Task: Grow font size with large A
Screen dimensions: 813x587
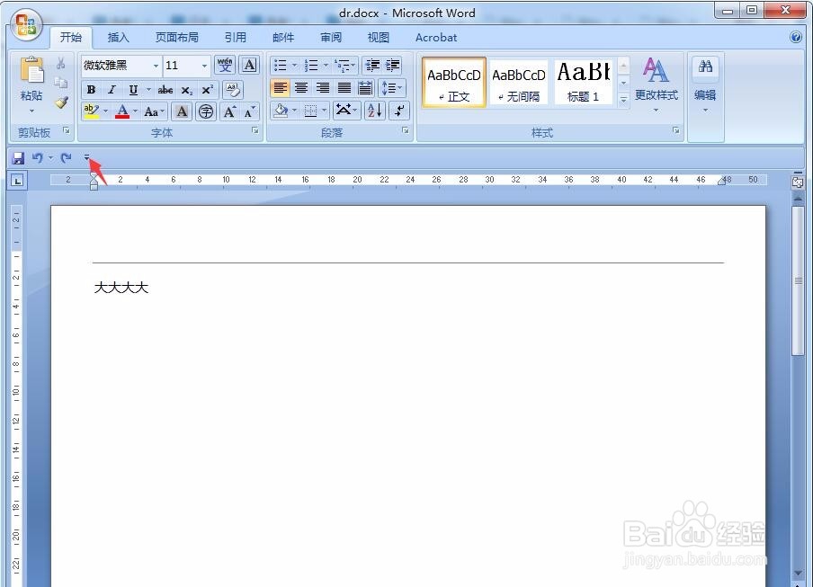Action: tap(228, 111)
